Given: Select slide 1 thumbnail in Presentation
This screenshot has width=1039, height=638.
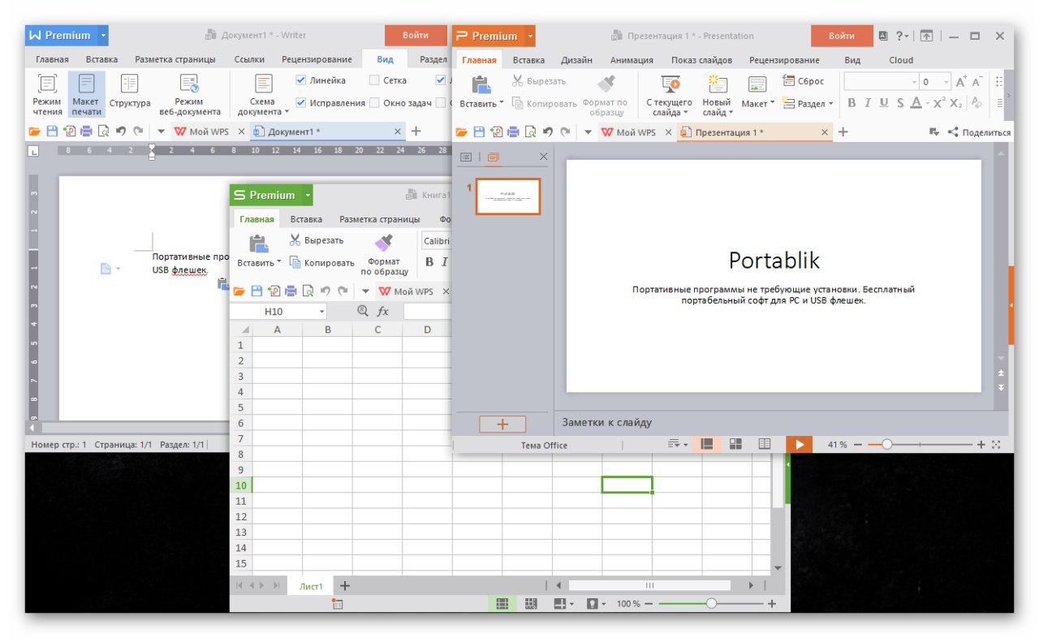Looking at the screenshot, I should (x=508, y=196).
